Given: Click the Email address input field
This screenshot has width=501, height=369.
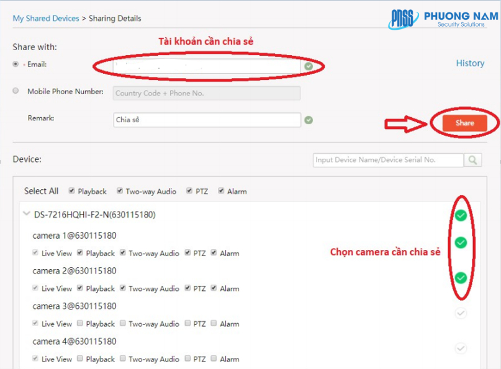Looking at the screenshot, I should (207, 66).
